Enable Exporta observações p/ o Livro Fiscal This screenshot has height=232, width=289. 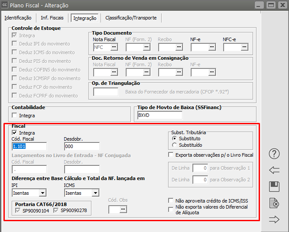coord(171,155)
